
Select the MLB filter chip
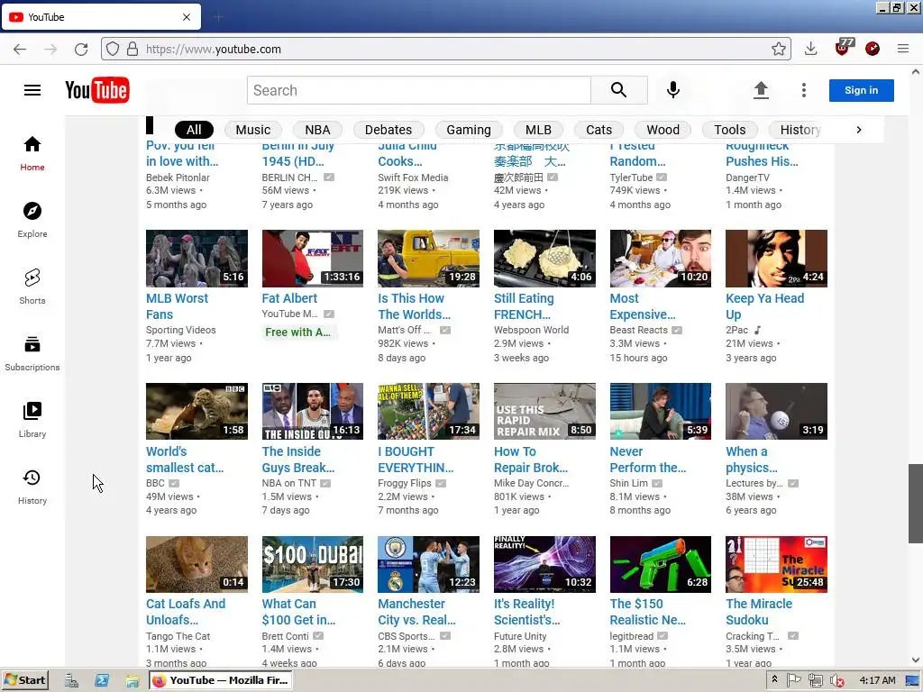[538, 130]
